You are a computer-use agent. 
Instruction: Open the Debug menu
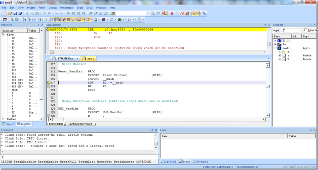coord(53,8)
